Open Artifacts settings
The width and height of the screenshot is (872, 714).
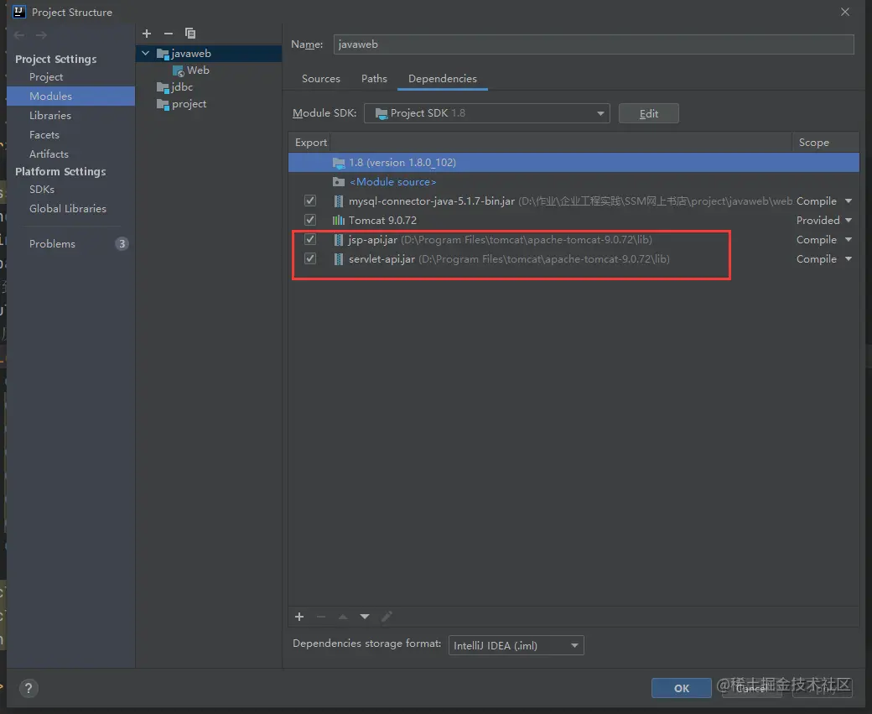click(x=49, y=154)
